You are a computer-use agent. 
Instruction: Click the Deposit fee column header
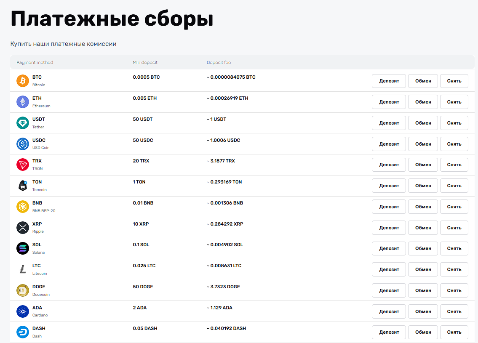coord(219,62)
